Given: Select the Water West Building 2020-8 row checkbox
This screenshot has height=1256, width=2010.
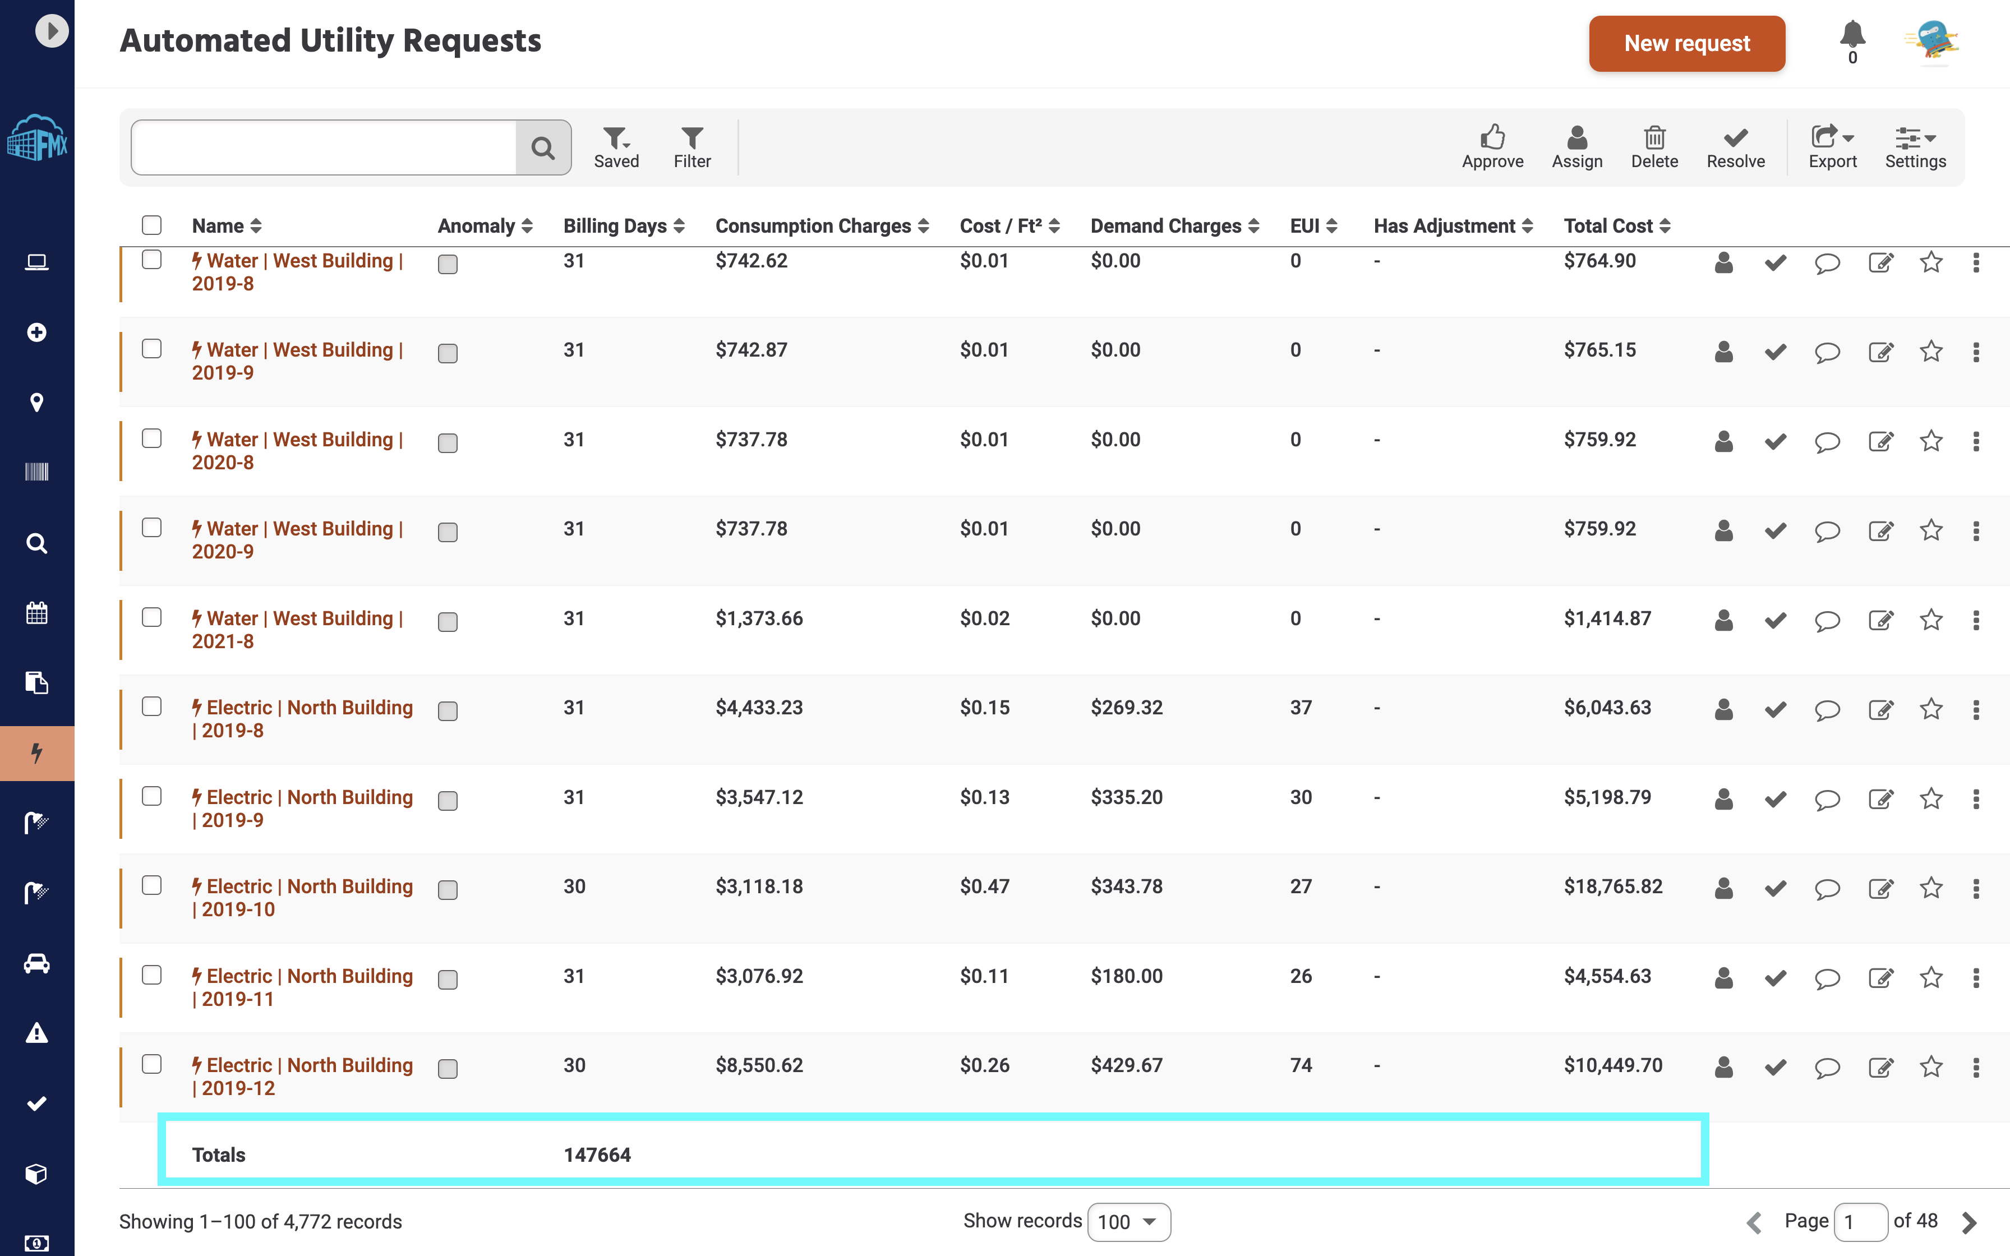Looking at the screenshot, I should coord(151,438).
